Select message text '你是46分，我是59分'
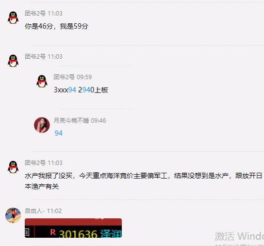The height and width of the screenshot is (246, 264). pos(56,26)
